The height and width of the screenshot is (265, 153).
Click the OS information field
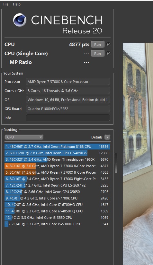68,100
